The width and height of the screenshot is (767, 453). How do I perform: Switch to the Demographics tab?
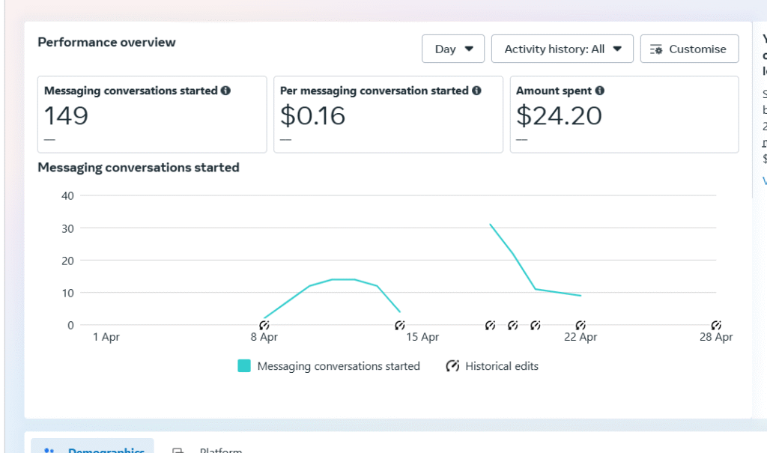93,449
